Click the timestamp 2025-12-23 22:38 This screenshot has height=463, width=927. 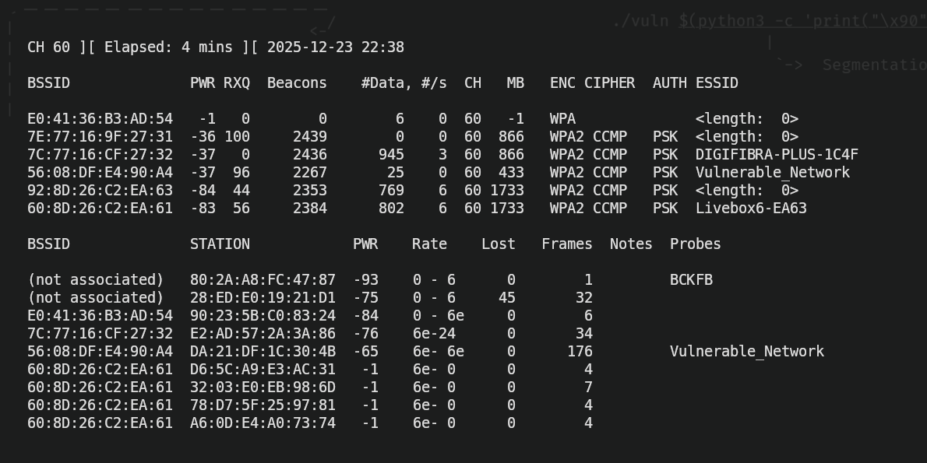tap(335, 47)
